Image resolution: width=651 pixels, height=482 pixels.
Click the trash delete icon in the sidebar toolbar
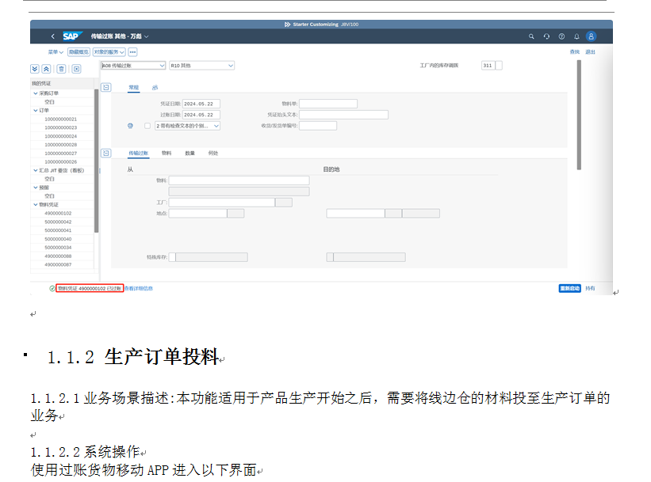tap(62, 69)
